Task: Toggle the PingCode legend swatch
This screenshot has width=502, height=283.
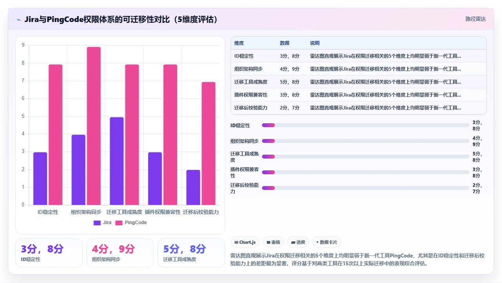Action: (x=119, y=223)
